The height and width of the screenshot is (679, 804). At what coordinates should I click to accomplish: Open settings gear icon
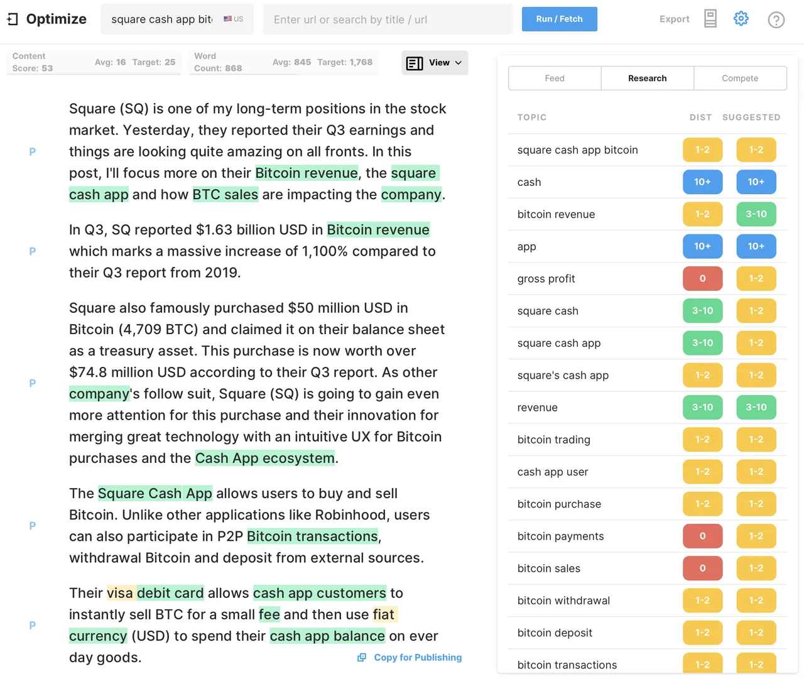pyautogui.click(x=741, y=19)
